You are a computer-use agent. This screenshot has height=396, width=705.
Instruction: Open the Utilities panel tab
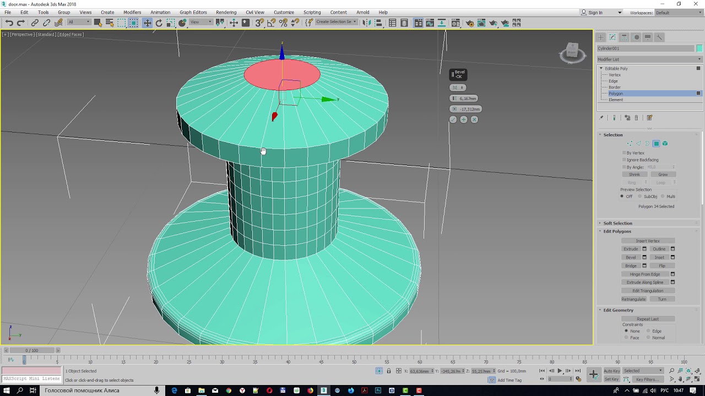(x=660, y=37)
